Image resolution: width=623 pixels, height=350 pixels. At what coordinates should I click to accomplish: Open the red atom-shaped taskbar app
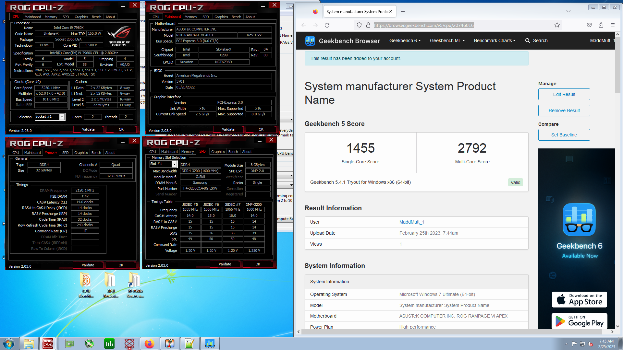point(129,344)
